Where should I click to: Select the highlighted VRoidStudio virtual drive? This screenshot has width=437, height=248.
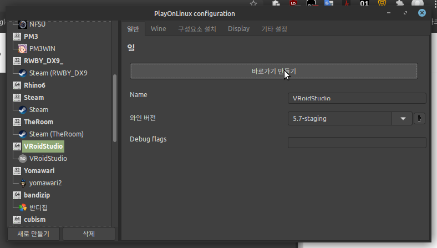pyautogui.click(x=43, y=146)
